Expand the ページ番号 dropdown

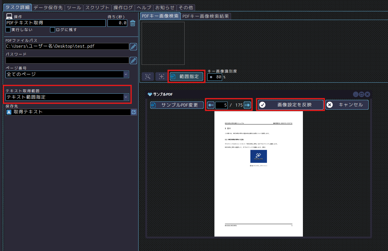(x=126, y=74)
